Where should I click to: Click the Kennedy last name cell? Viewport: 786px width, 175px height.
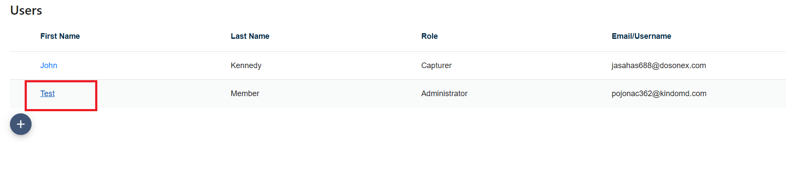(x=246, y=66)
